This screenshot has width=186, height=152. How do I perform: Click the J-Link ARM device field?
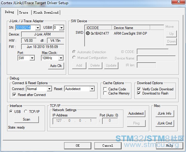[43, 34]
